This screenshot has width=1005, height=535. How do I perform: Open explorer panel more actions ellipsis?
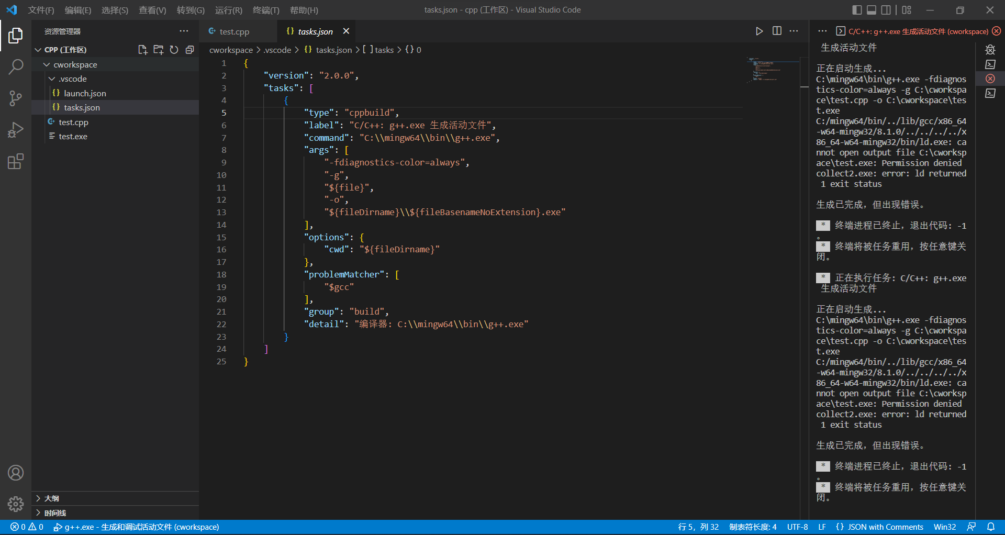coord(184,31)
